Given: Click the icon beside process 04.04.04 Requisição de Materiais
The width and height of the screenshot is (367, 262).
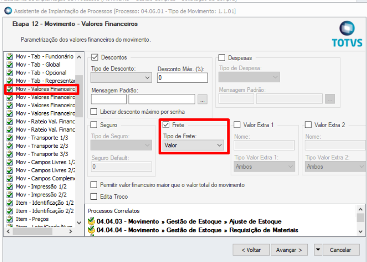Looking at the screenshot, I should click(91, 230).
